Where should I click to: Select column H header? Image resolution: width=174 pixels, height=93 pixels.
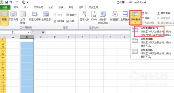coord(110,37)
